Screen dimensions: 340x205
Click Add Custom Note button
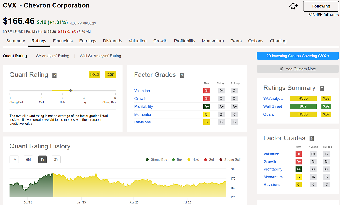(298, 69)
